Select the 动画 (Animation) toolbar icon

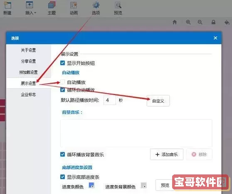pos(74,5)
